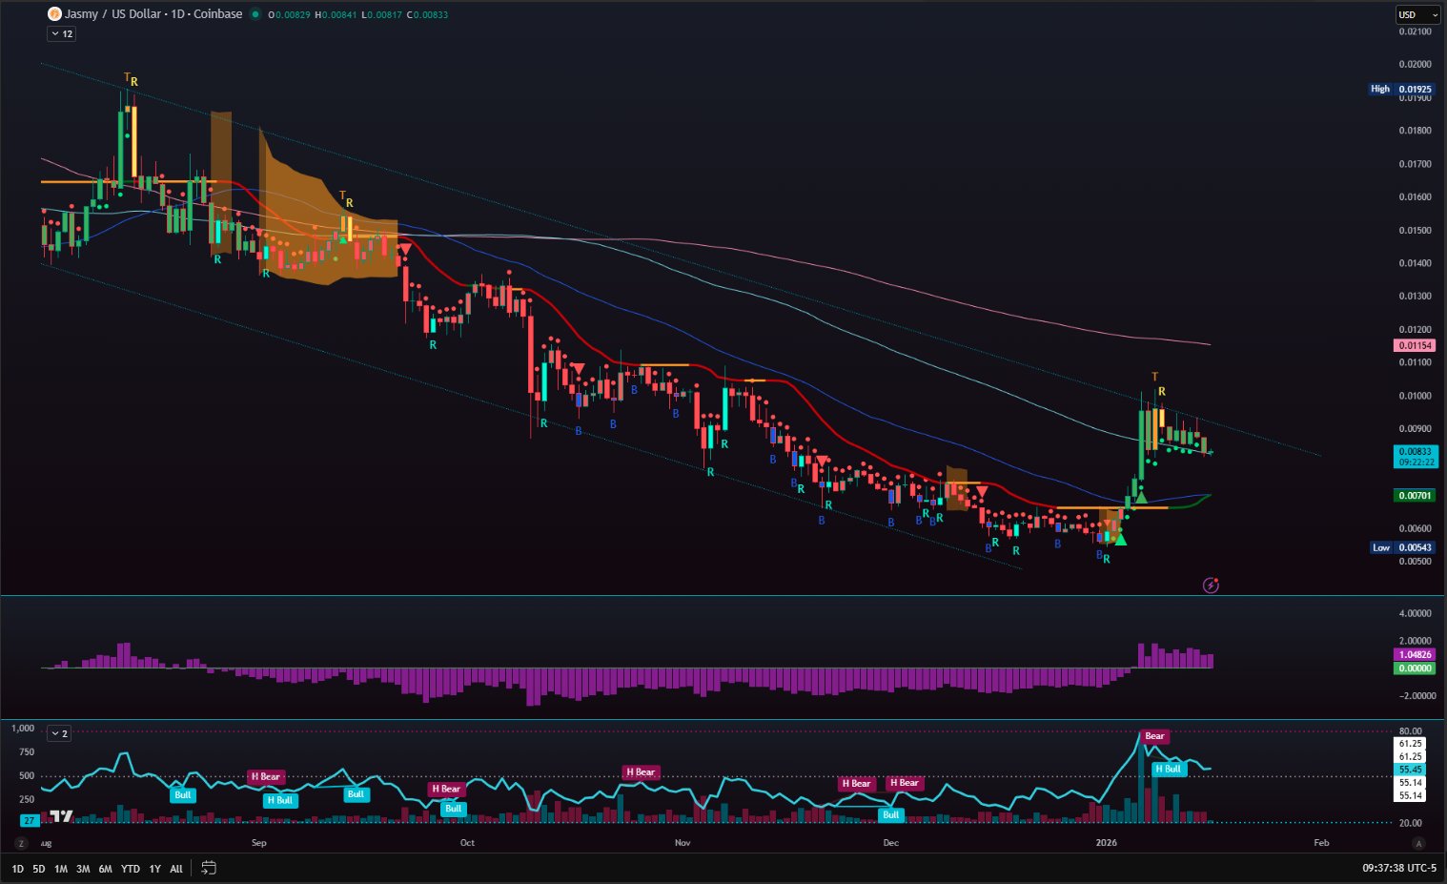This screenshot has width=1447, height=884.
Task: Click the green market status dot
Action: 255,14
